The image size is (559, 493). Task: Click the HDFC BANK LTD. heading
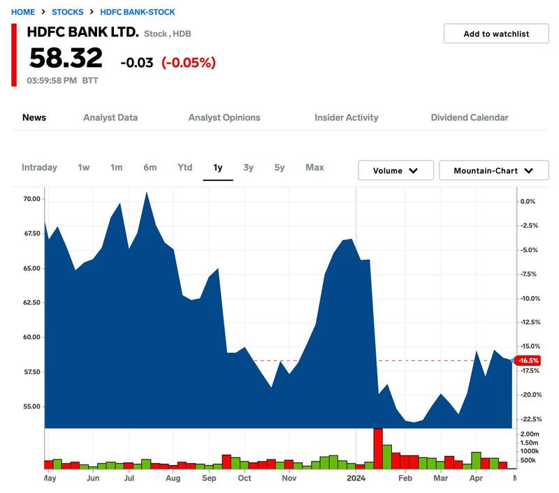tap(82, 32)
